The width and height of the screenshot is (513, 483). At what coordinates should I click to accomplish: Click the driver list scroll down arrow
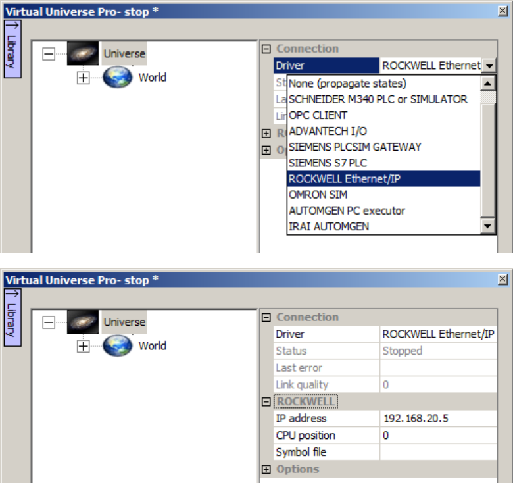(488, 226)
